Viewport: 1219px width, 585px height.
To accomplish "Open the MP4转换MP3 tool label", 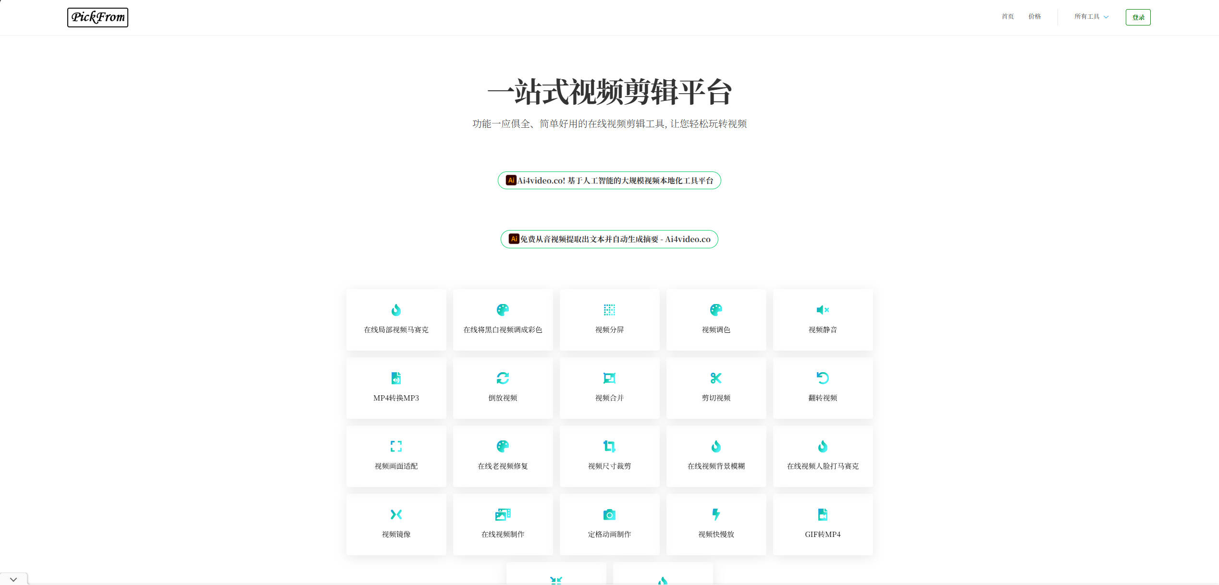I will pos(396,398).
